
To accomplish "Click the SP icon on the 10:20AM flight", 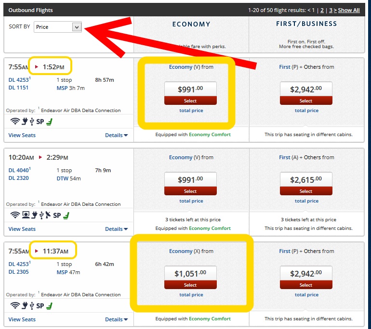I will pos(57,215).
